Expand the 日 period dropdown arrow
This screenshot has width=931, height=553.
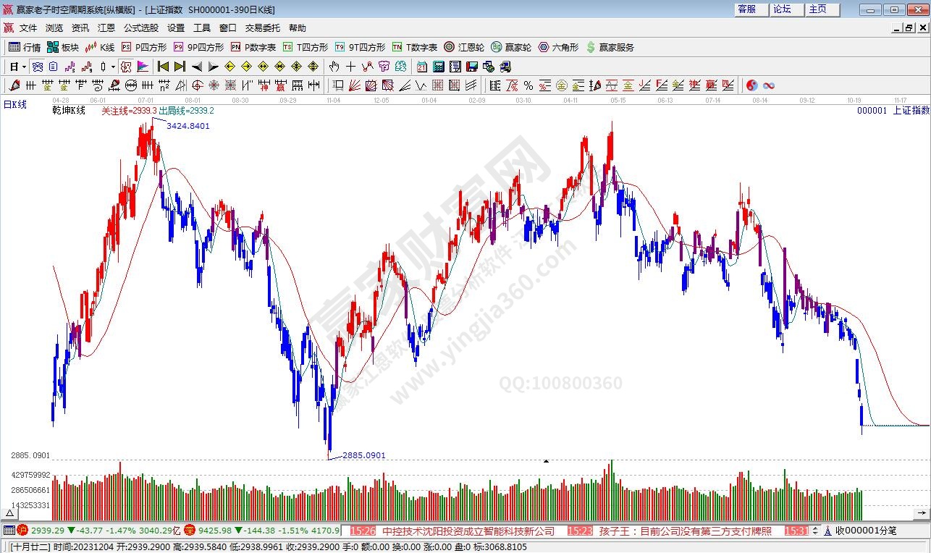click(x=24, y=67)
